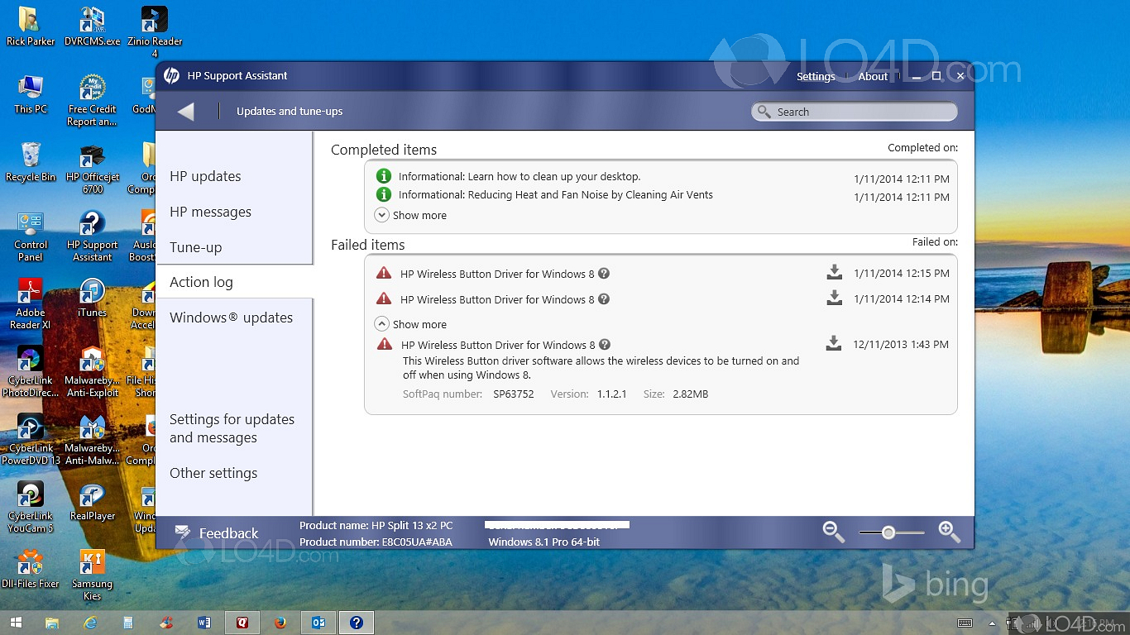Screen dimensions: 1130x635
Task: Select the This PC desktop icon
Action: 31,94
